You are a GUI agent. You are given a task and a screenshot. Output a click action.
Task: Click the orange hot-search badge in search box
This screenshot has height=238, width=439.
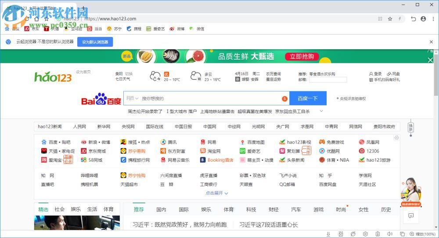pos(284,98)
